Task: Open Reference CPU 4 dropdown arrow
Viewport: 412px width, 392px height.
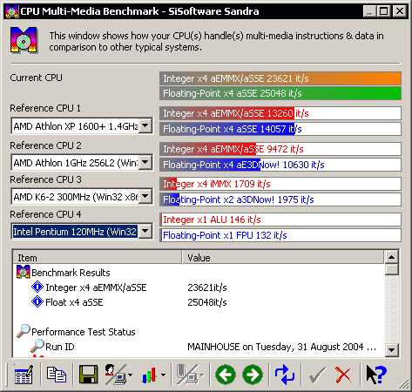Action: pyautogui.click(x=145, y=231)
